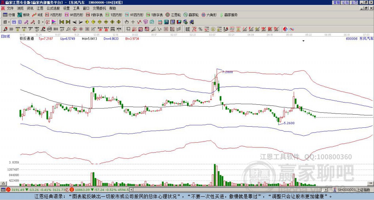Open the 公式选股 menu

tap(53, 8)
